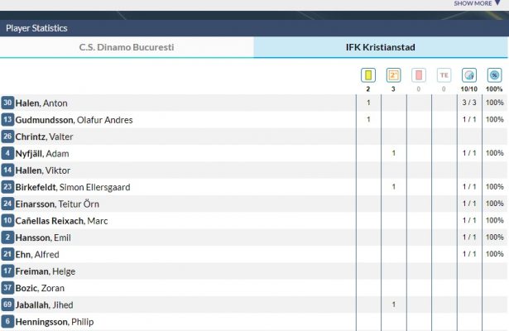
Task: Switch to C.S. Dinamo Bucuresti tab
Action: coord(127,47)
